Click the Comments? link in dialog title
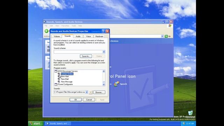The width and height of the screenshot is (224, 126). click(96, 31)
